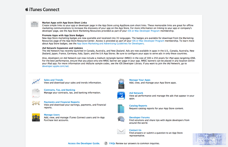Open Payments and Financial Reports link
Screen dimensions: 228x147
[x=62, y=102]
